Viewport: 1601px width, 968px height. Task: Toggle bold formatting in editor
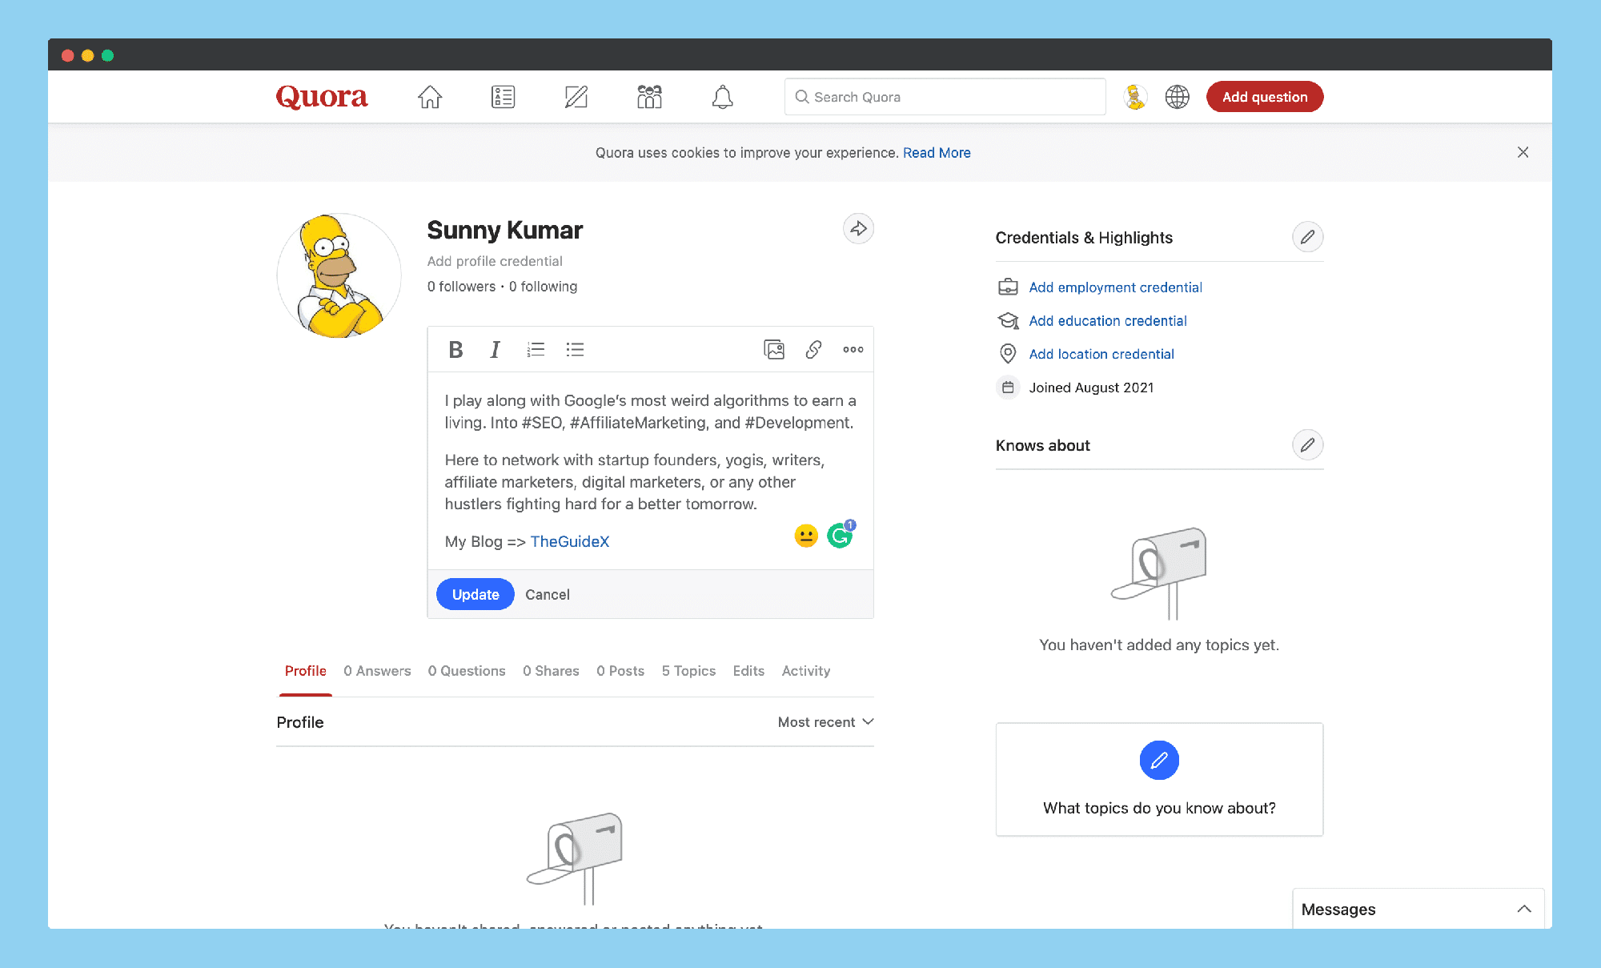(455, 349)
